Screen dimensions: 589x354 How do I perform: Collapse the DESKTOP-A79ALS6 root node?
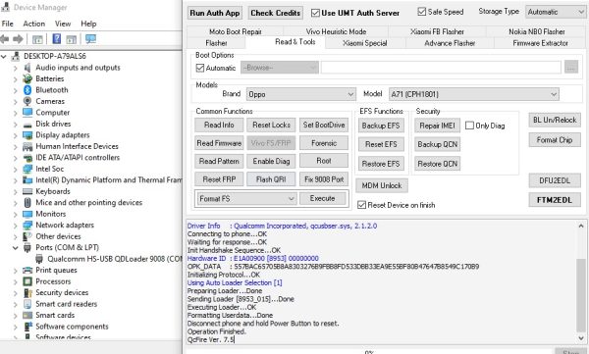click(x=4, y=57)
